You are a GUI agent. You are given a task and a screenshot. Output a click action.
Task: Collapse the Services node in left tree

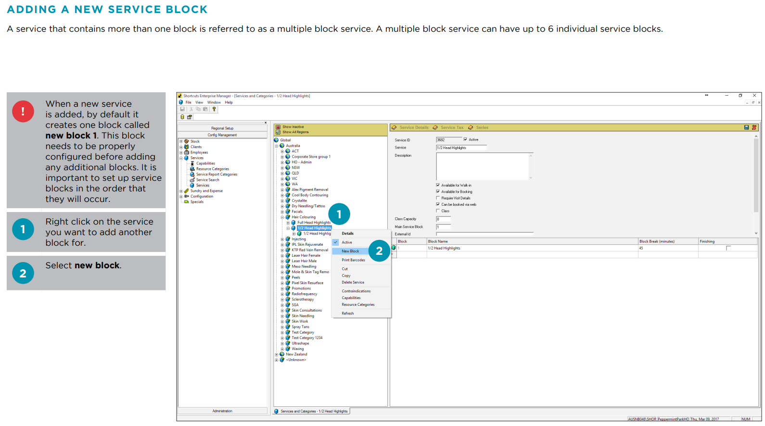181,158
